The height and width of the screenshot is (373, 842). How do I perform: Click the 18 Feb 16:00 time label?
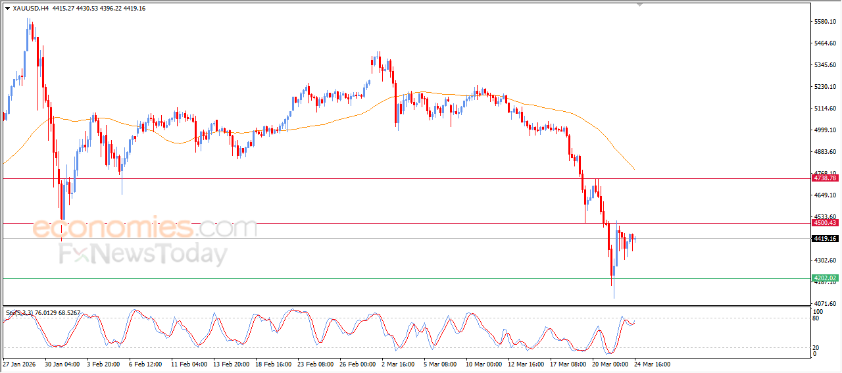pyautogui.click(x=274, y=364)
